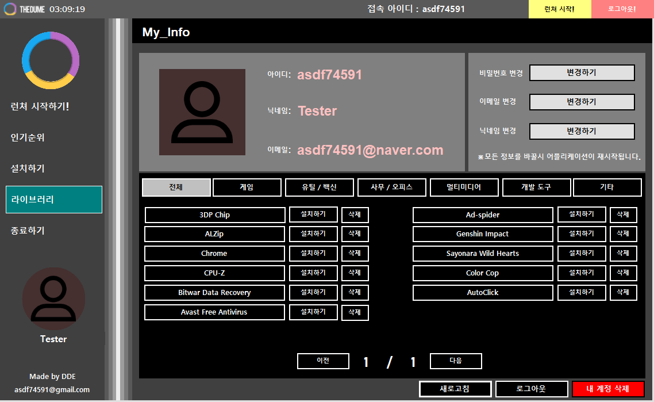654x402 pixels.
Task: Click 변경하기 next to 닉네임 변경
Action: click(x=582, y=131)
